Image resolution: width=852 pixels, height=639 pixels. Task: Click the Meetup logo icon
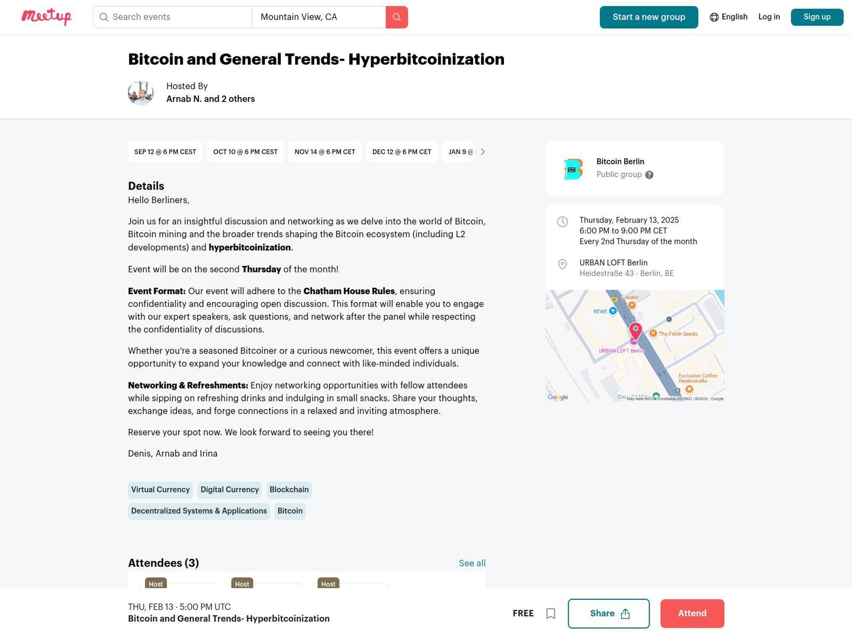click(46, 17)
